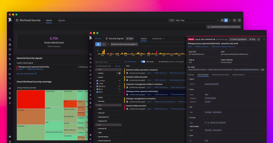Select the list view button in Security Signals

point(98,44)
